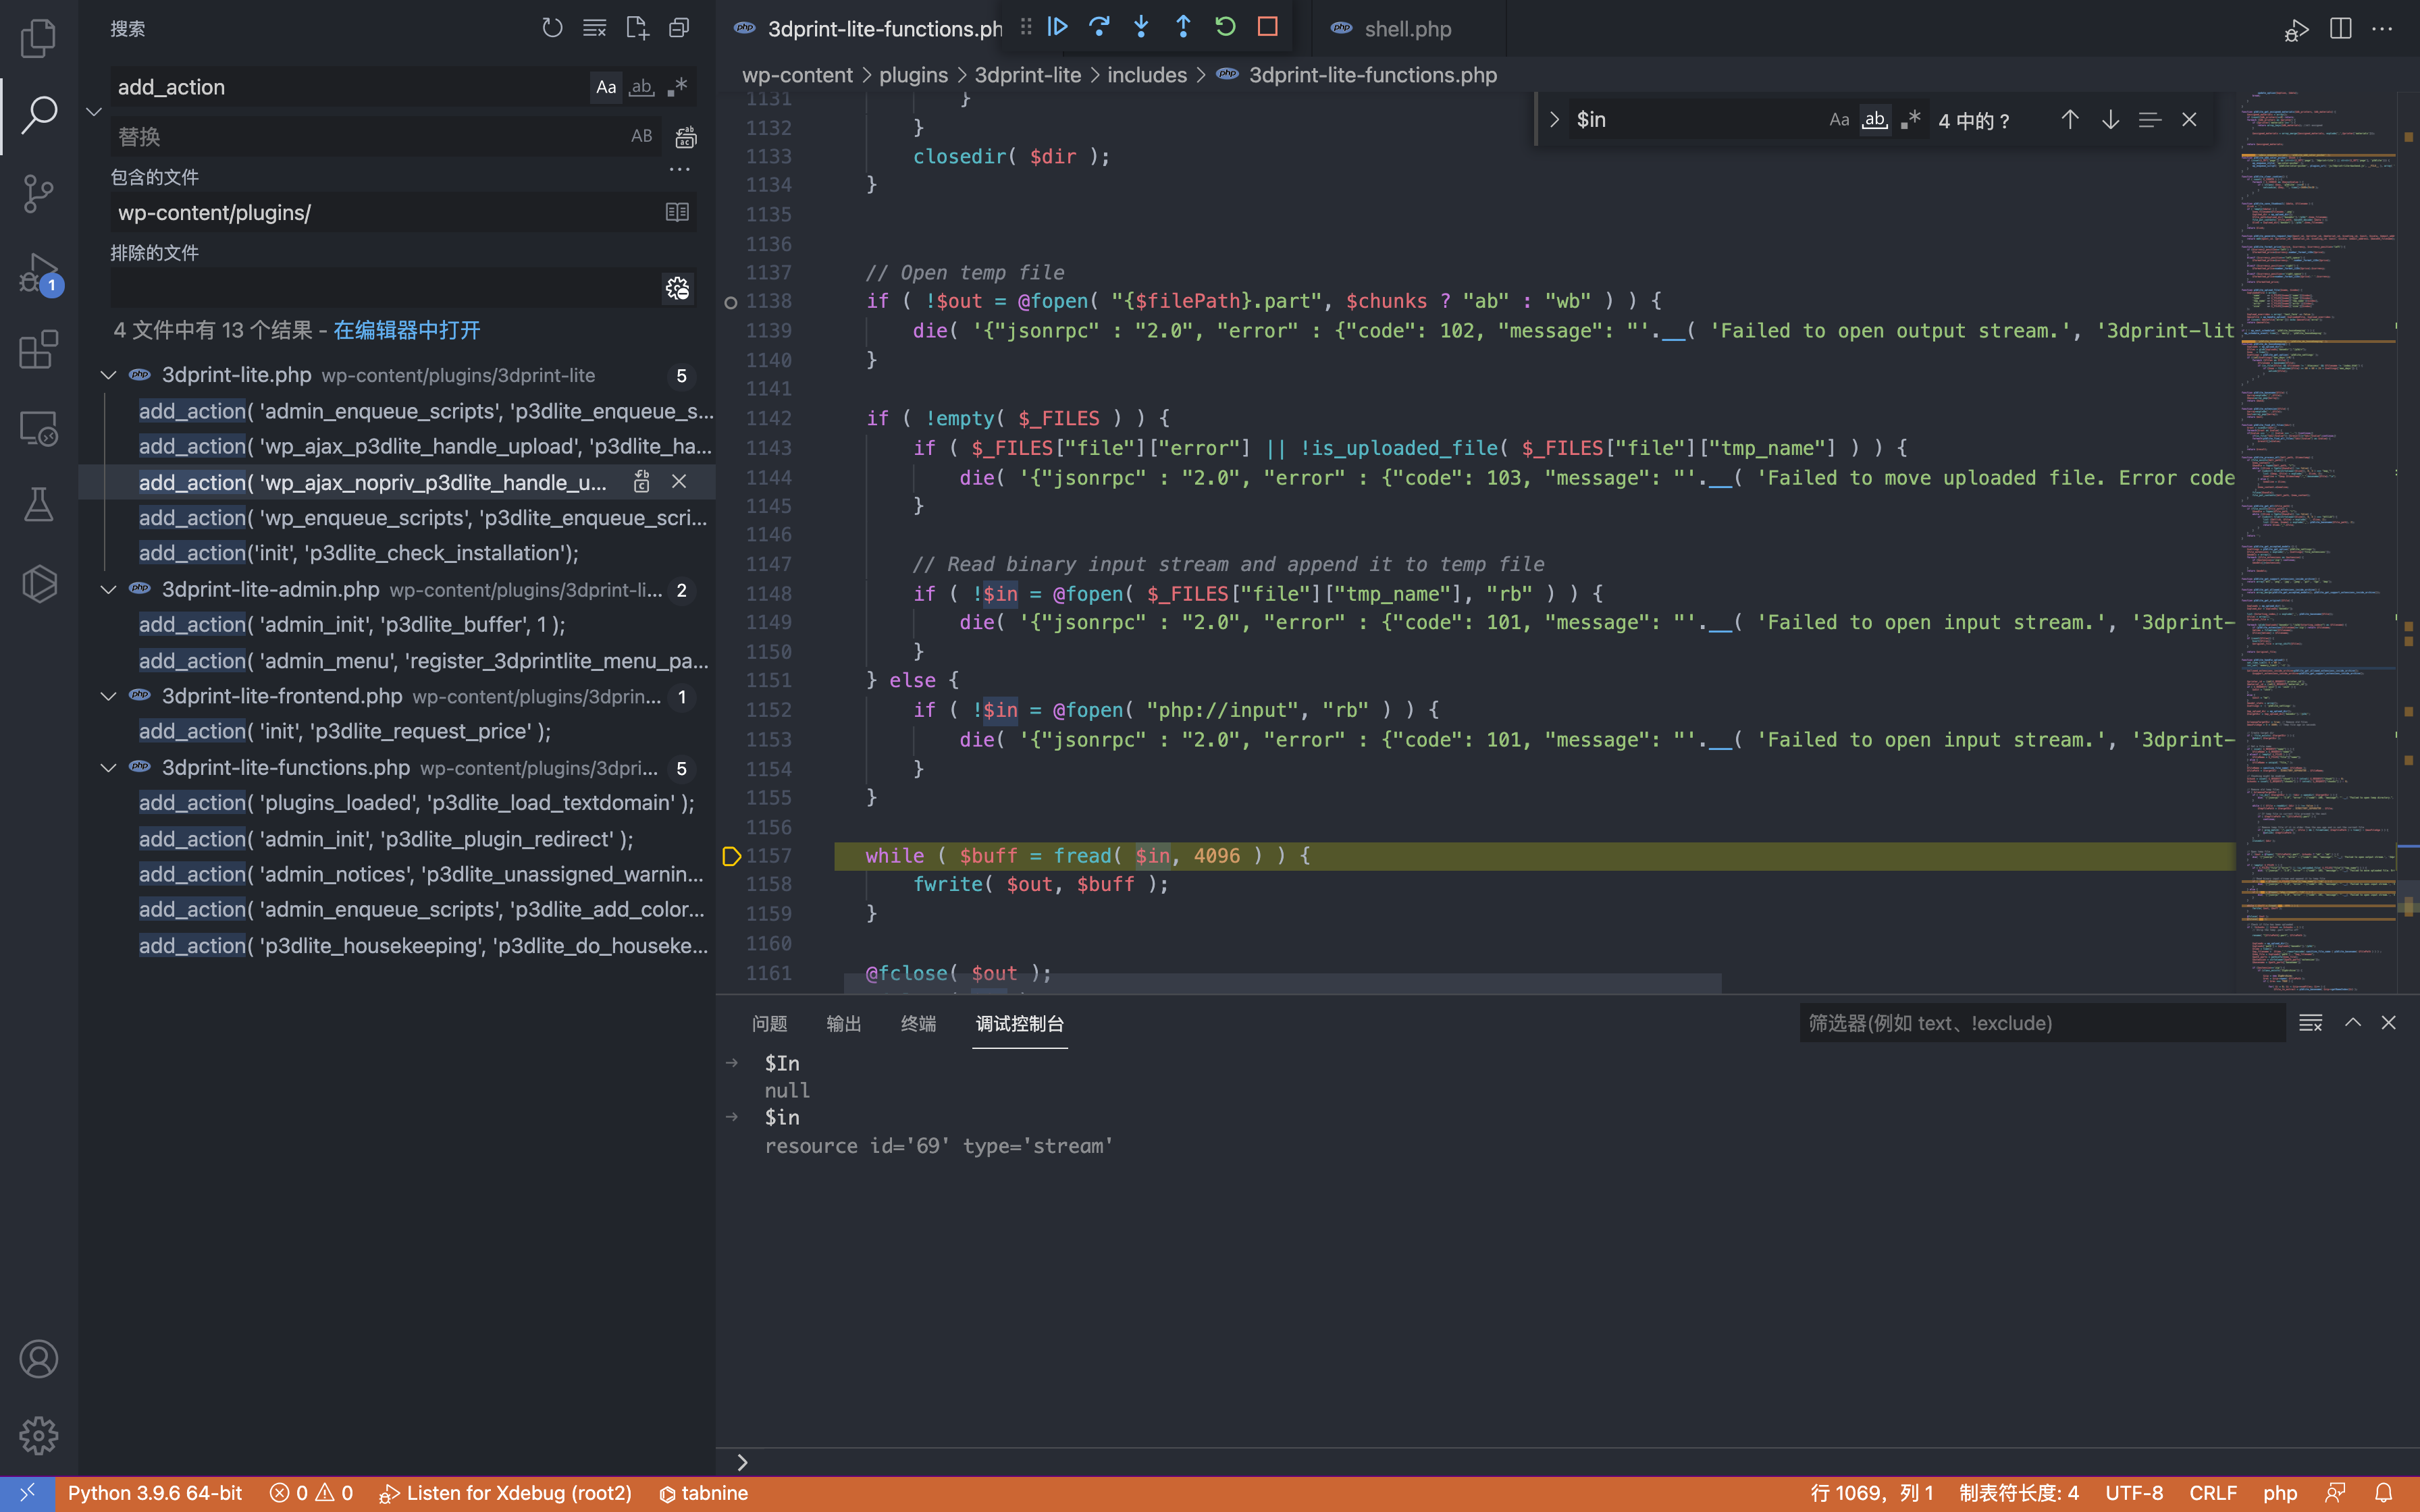Viewport: 2420px width, 1512px height.
Task: Click the debug Continue button
Action: (x=1057, y=27)
